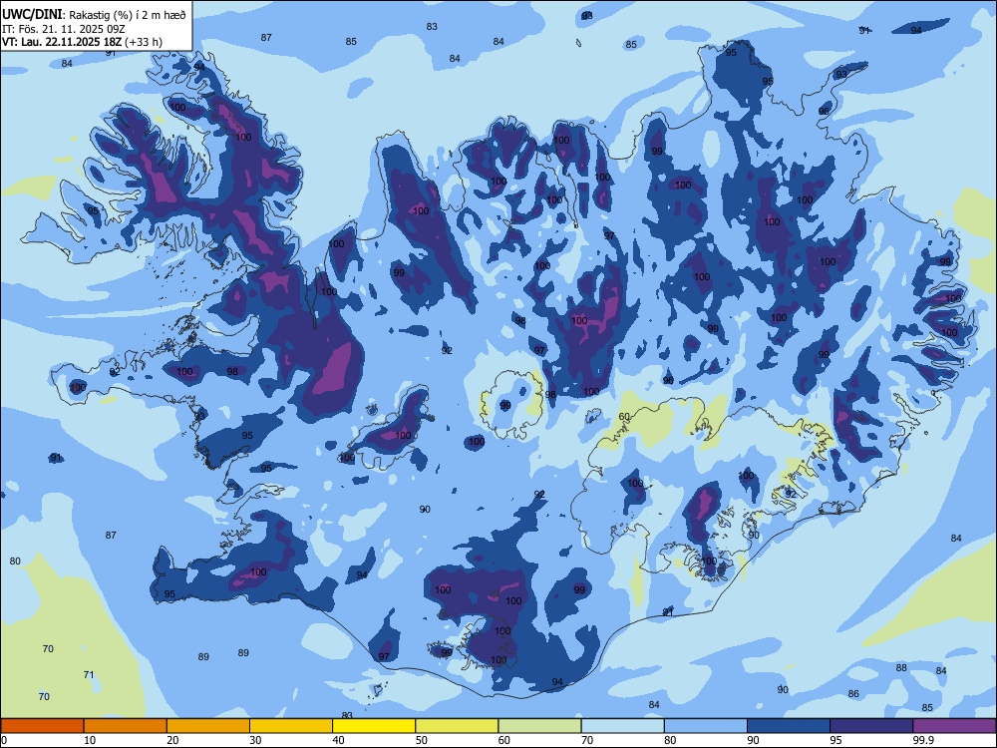The height and width of the screenshot is (748, 997).
Task: Click the legend scale label "30"
Action: pyautogui.click(x=255, y=740)
